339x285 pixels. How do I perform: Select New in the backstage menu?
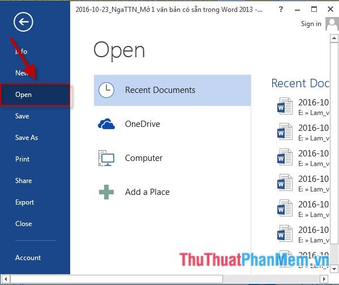(x=22, y=73)
